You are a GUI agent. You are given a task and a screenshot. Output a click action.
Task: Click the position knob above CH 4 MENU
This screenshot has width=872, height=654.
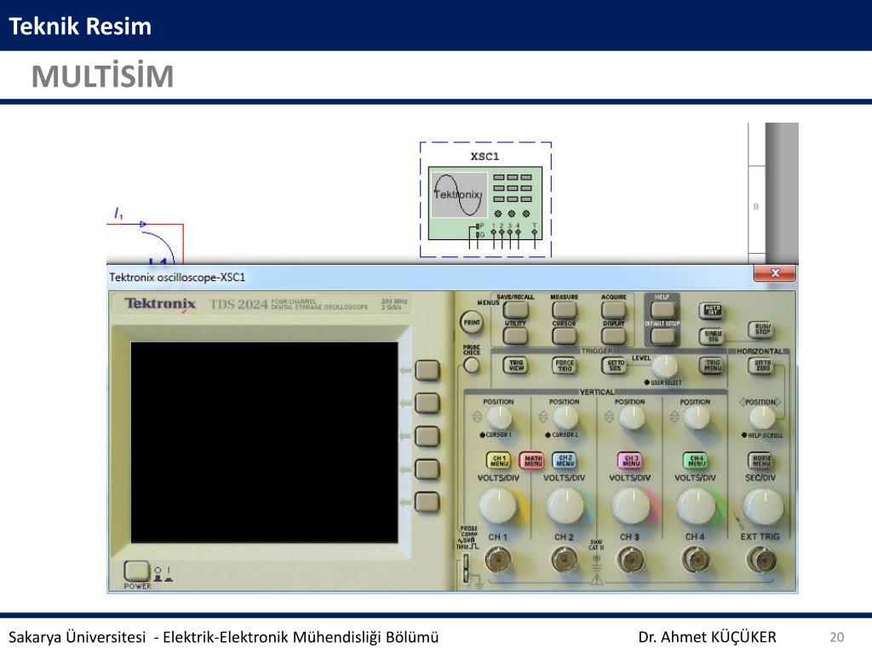697,417
